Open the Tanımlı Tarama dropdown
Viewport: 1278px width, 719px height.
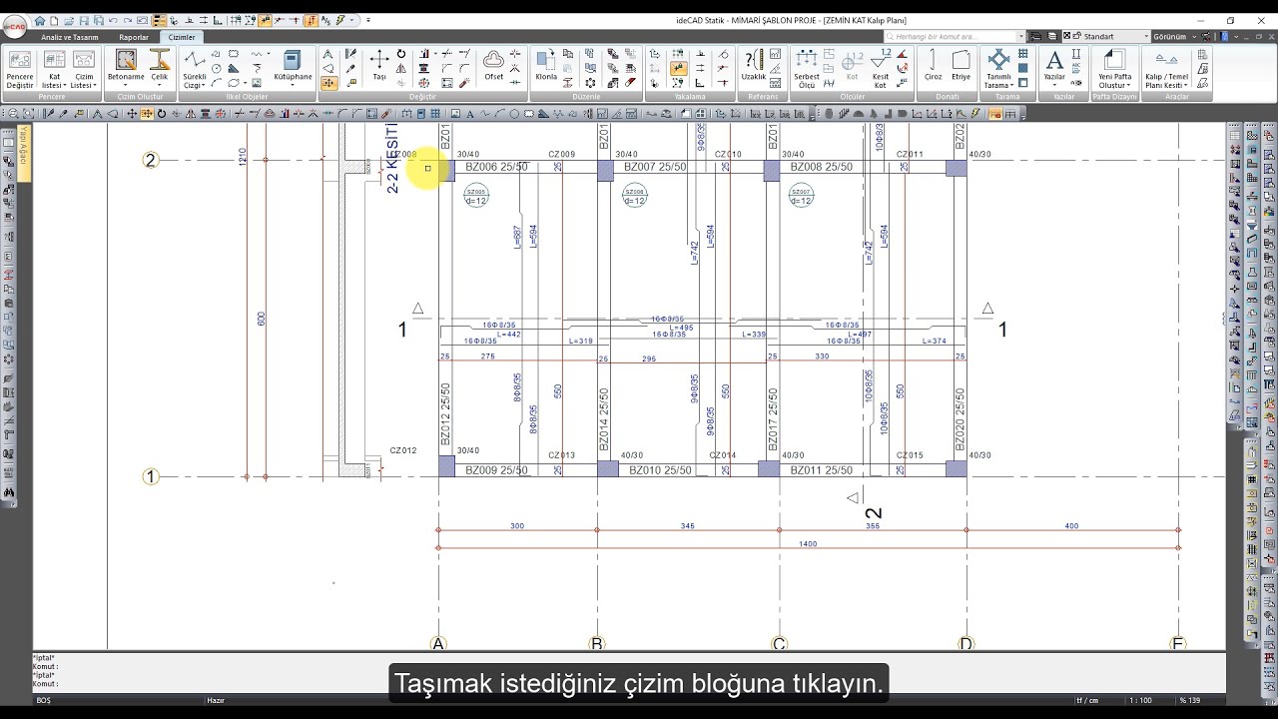997,70
